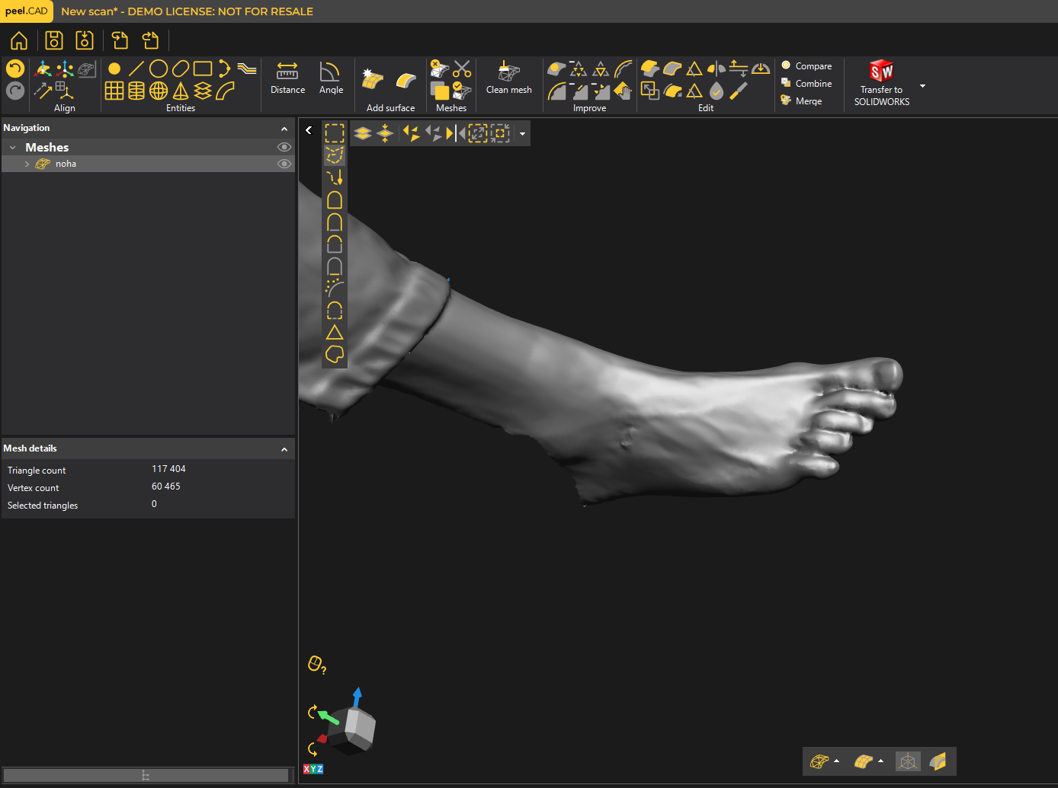Select the Angle measurement tool

331,78
